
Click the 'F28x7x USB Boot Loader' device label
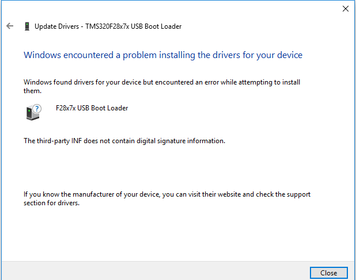[92, 108]
